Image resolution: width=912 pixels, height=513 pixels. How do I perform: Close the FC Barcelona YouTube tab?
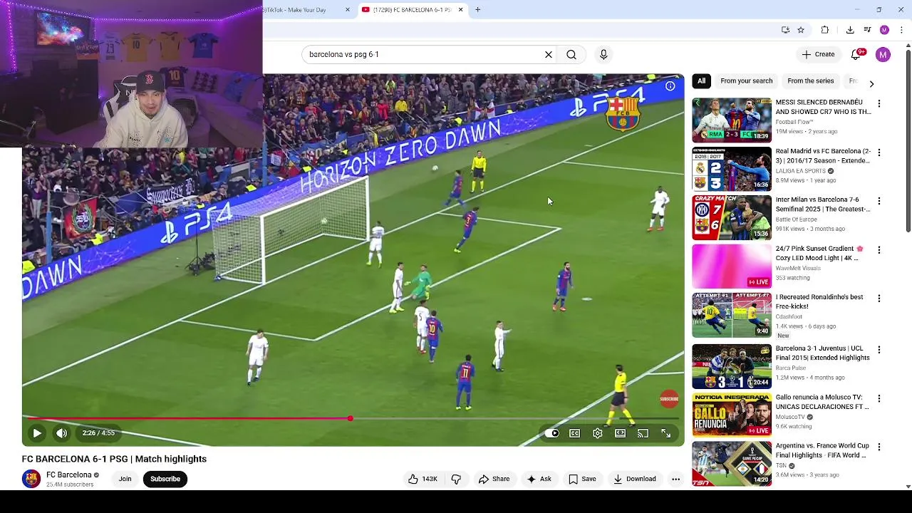pos(460,10)
